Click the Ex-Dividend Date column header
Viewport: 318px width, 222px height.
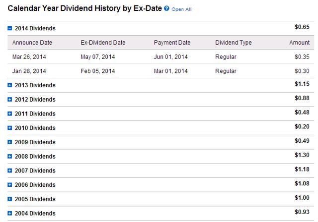pos(103,43)
